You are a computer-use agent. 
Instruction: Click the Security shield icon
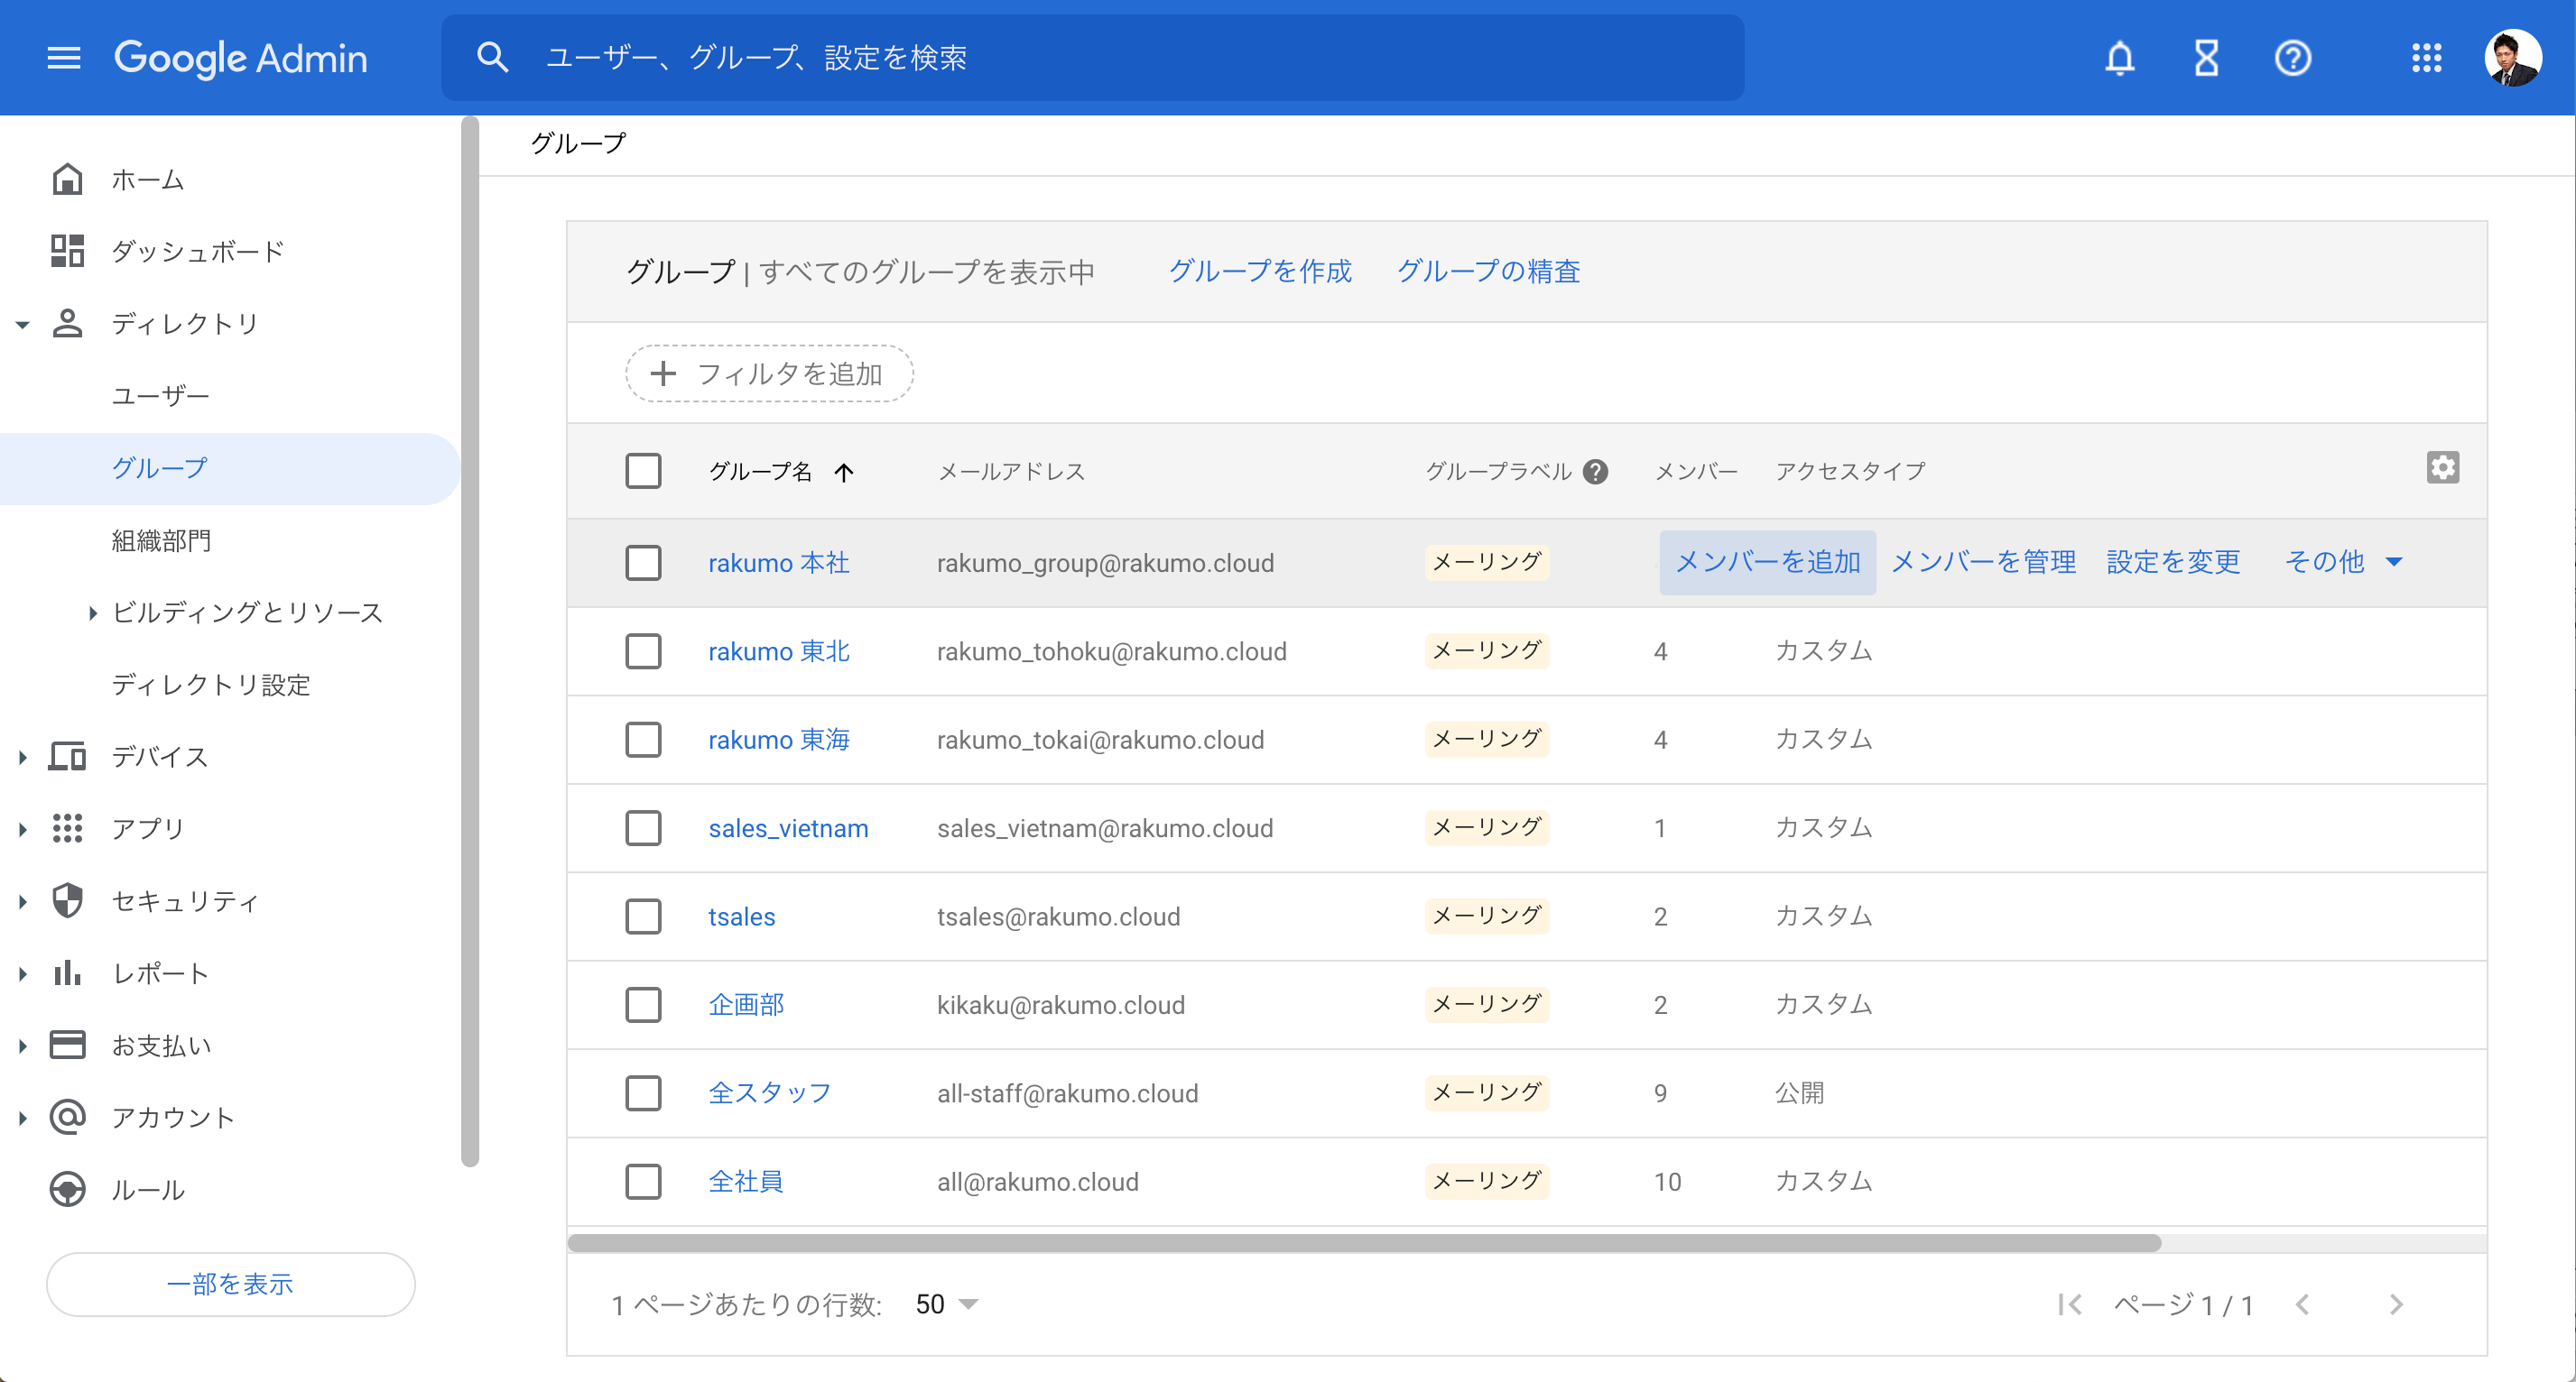click(x=67, y=900)
